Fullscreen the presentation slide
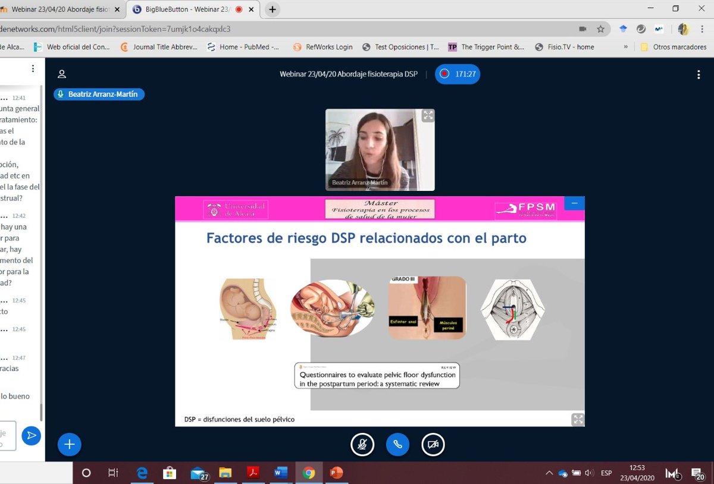714x484 pixels. [x=578, y=419]
